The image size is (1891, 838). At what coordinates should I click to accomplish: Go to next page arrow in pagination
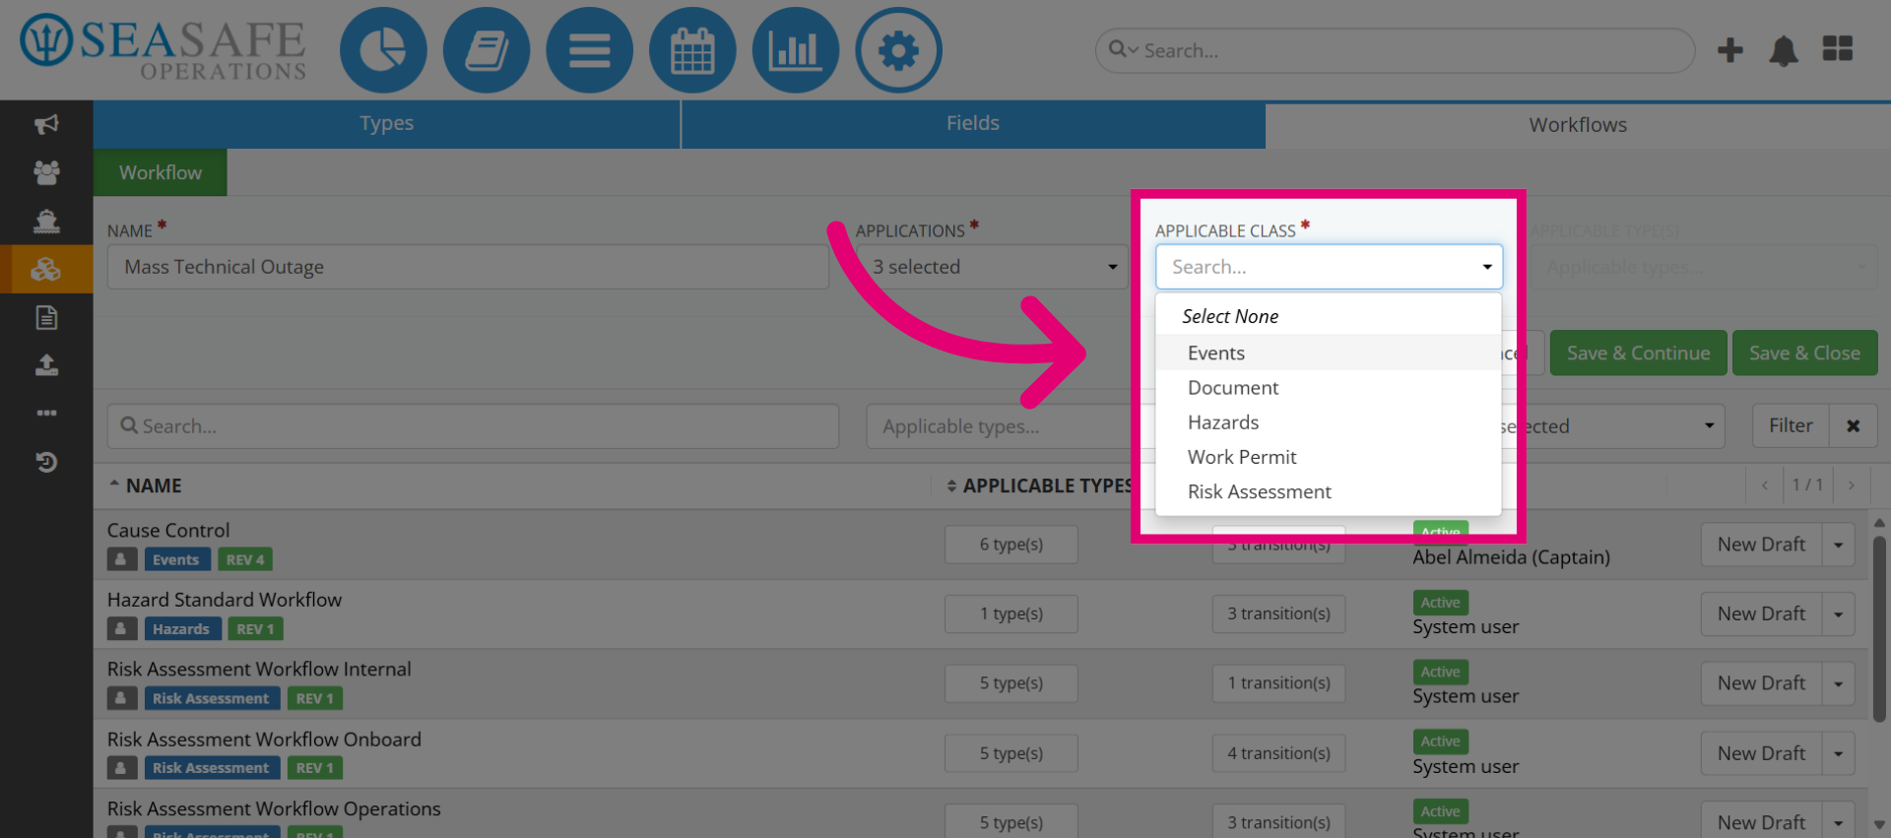(1852, 484)
